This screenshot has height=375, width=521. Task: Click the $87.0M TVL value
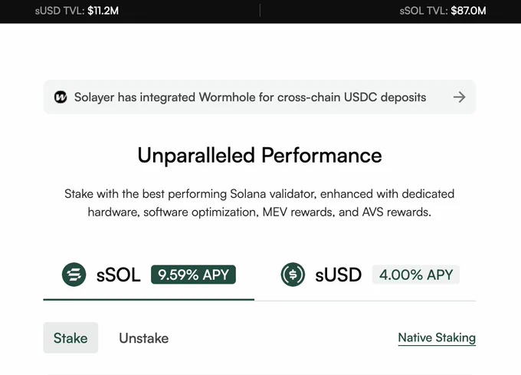(468, 11)
